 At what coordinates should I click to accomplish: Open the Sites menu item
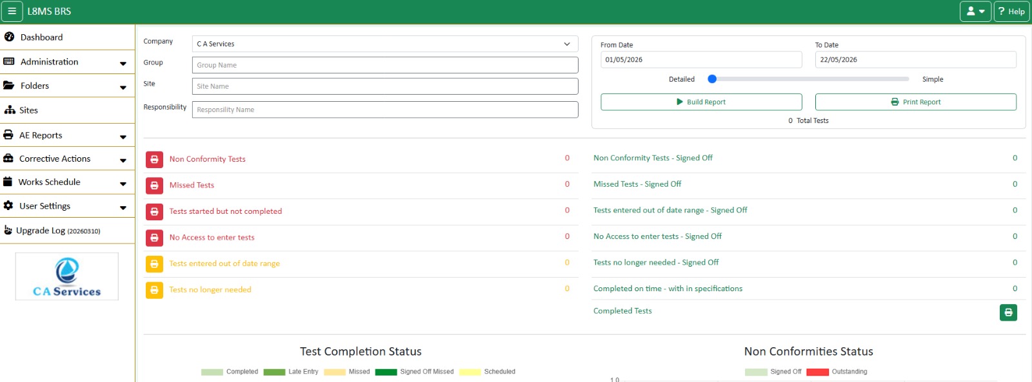(x=68, y=110)
